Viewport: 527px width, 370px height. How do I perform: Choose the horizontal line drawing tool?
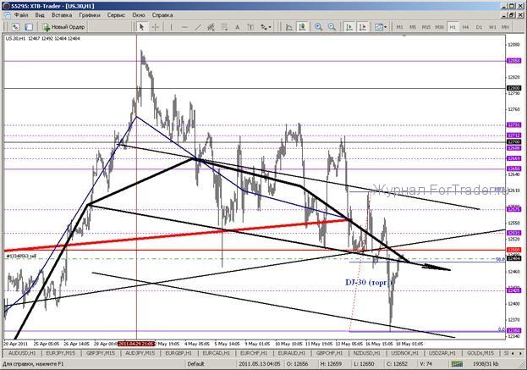coord(184,27)
